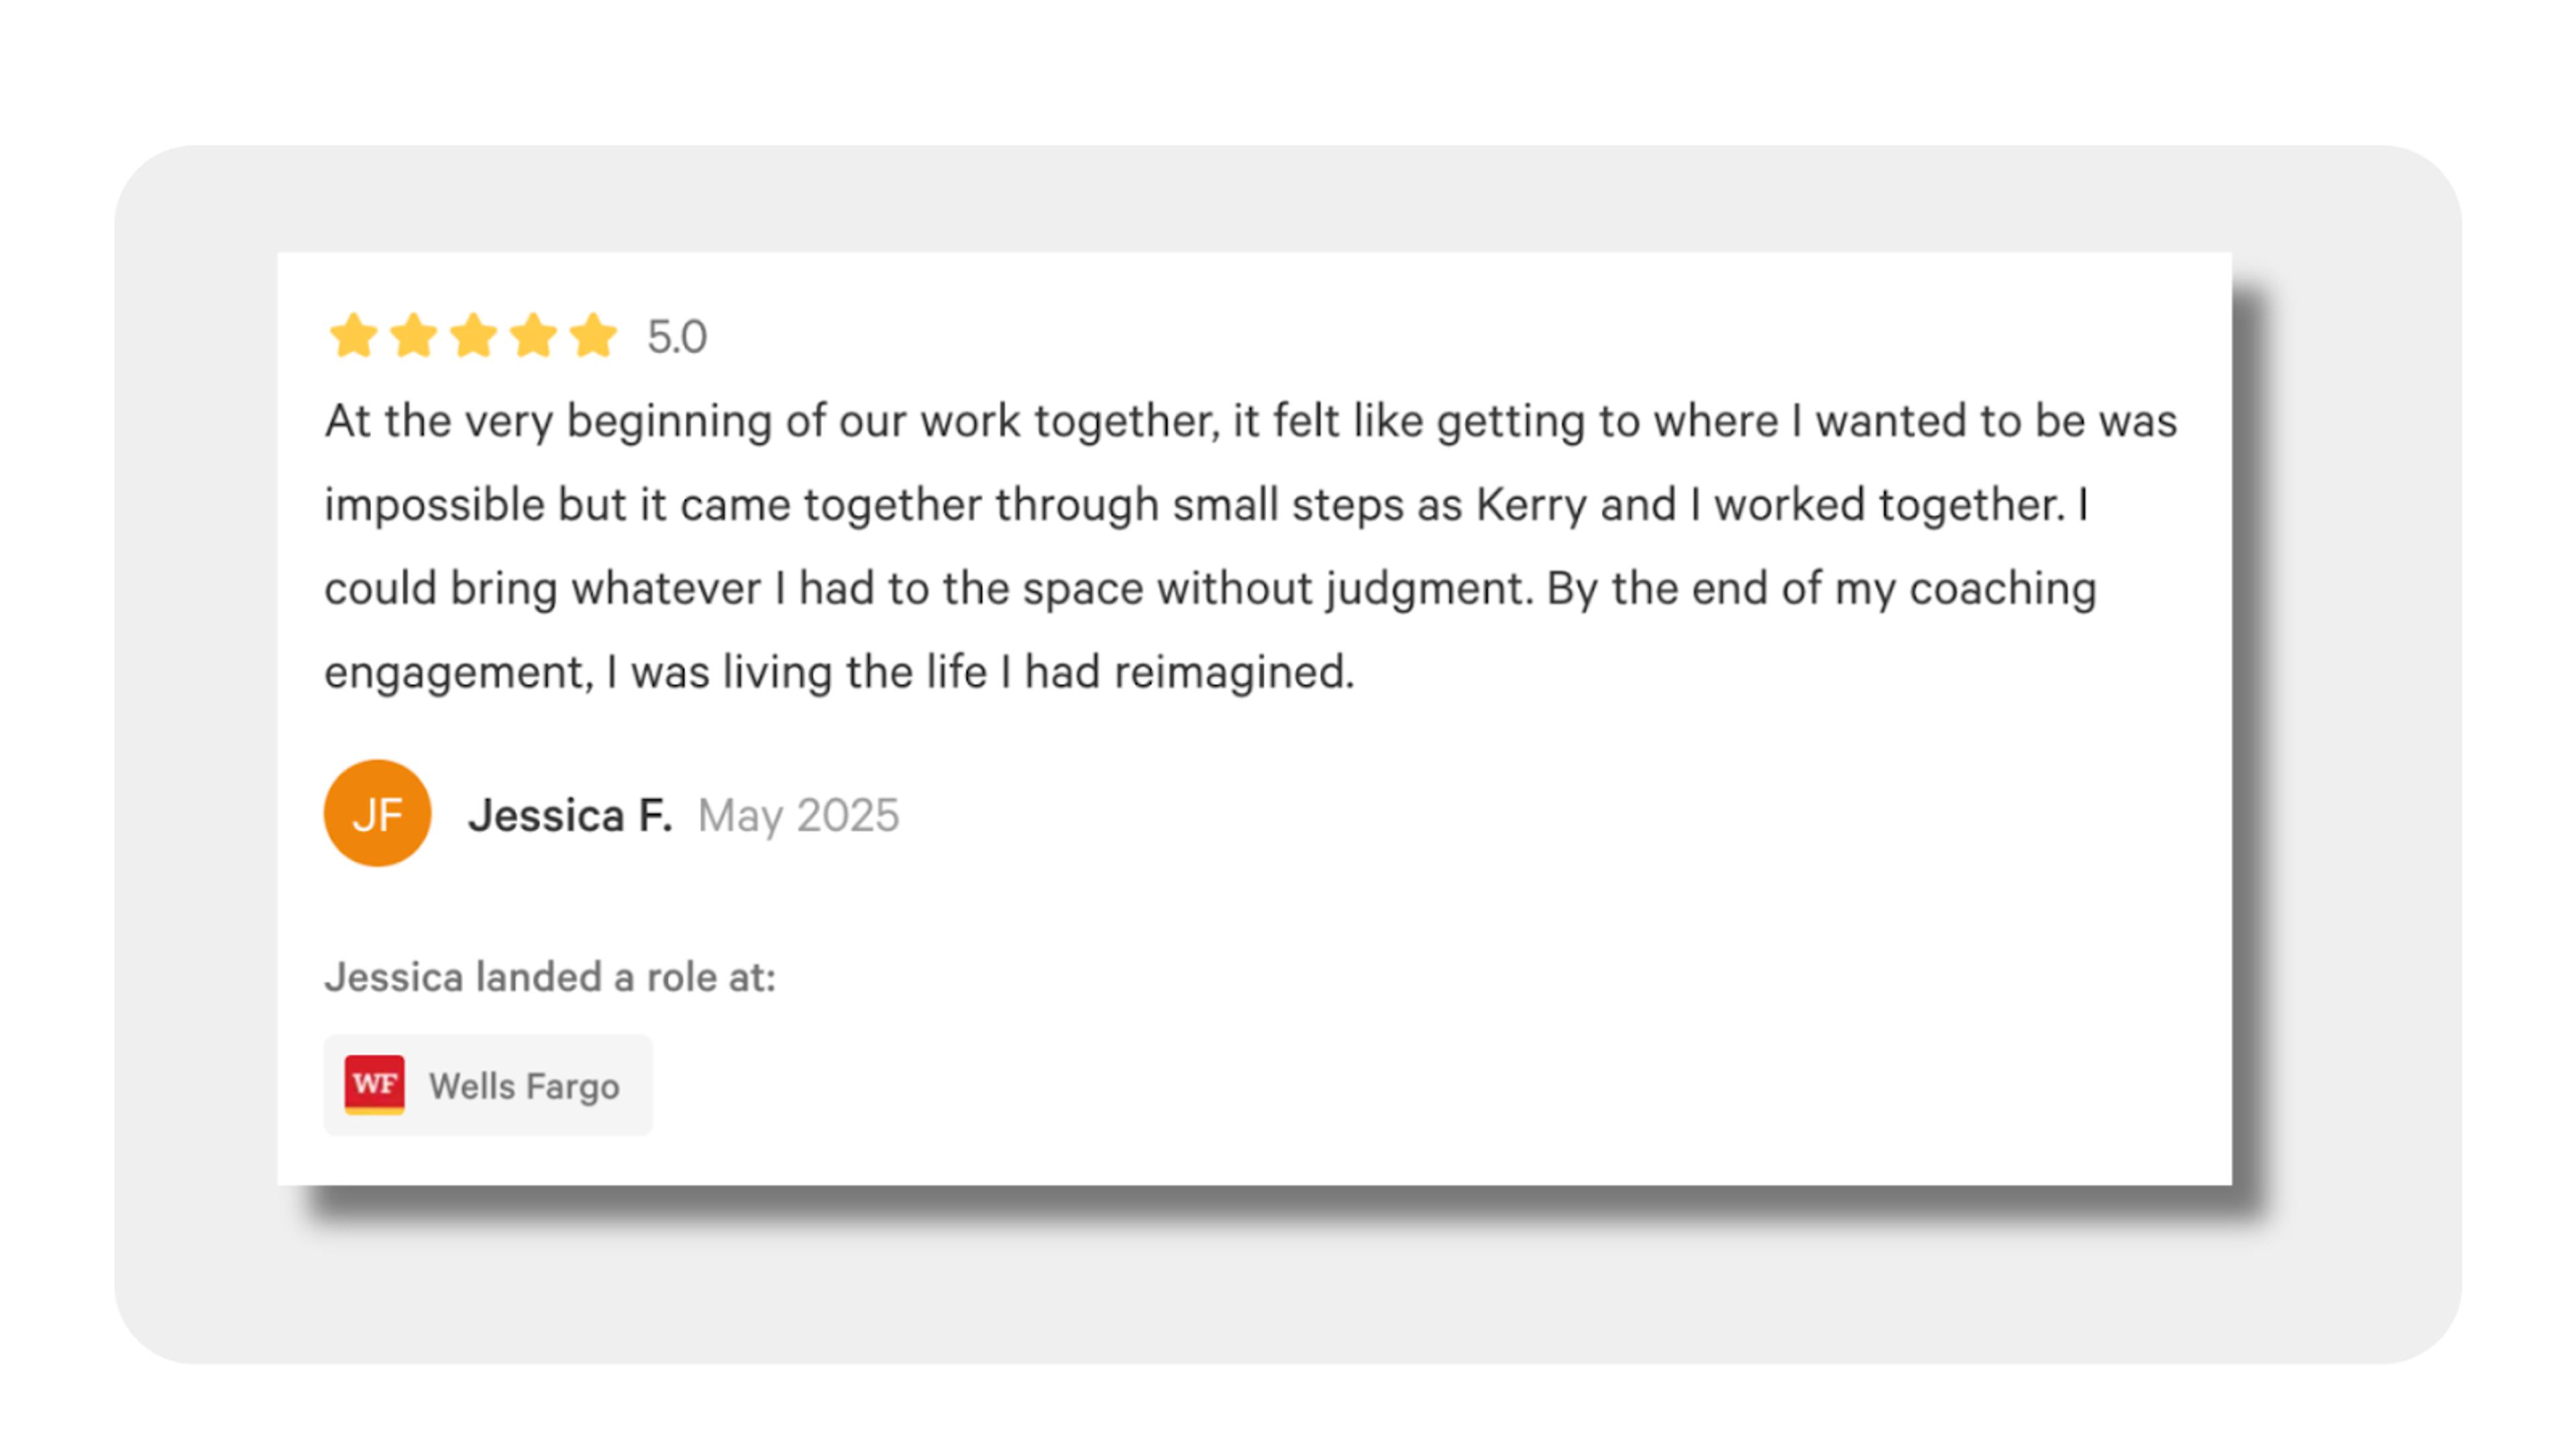Click the second yellow rating star
The height and width of the screenshot is (1449, 2576).
413,335
